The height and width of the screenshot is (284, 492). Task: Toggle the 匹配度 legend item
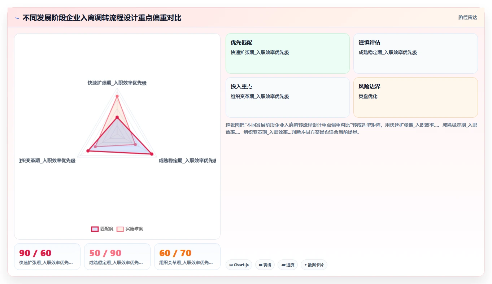102,229
